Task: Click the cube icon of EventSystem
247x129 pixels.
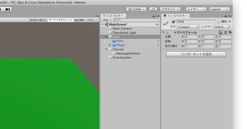Action: 110,58
